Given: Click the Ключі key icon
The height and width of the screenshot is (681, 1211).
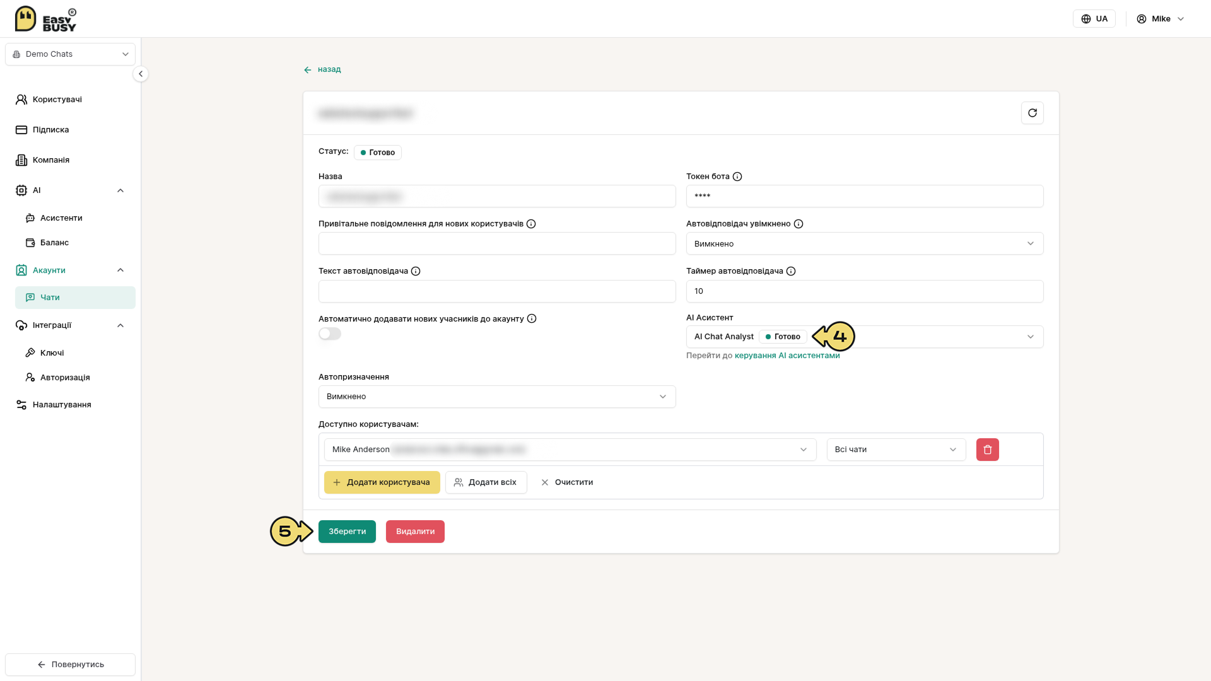Looking at the screenshot, I should (30, 353).
